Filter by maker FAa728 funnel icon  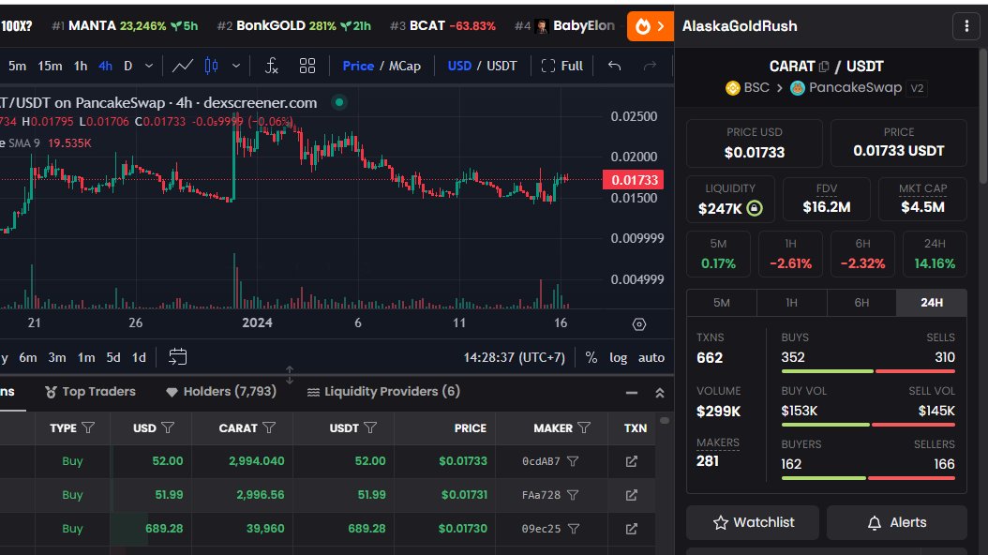tap(573, 495)
